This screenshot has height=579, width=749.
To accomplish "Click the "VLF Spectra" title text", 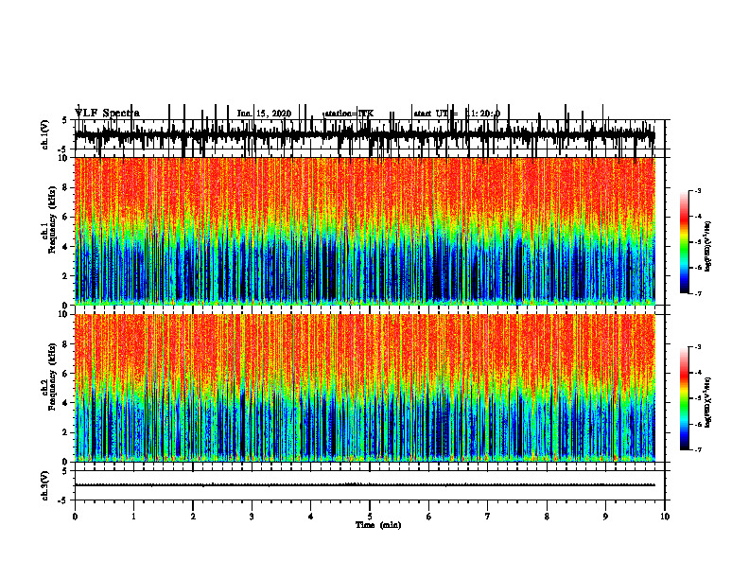I will pos(107,114).
